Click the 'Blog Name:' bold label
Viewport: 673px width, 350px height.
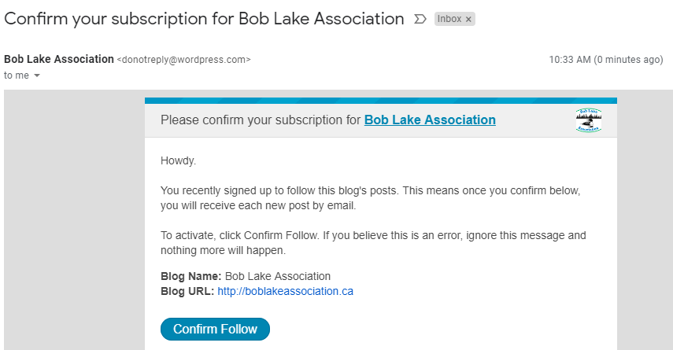pyautogui.click(x=191, y=276)
